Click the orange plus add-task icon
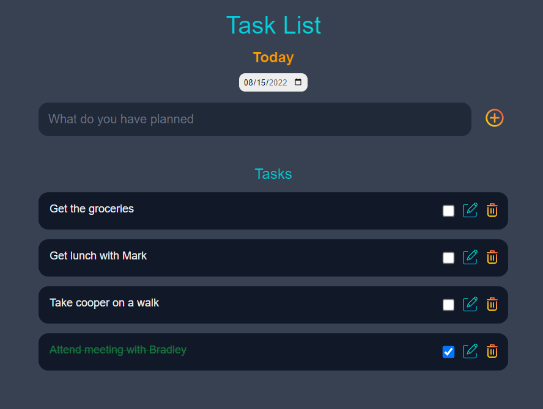 coord(494,118)
